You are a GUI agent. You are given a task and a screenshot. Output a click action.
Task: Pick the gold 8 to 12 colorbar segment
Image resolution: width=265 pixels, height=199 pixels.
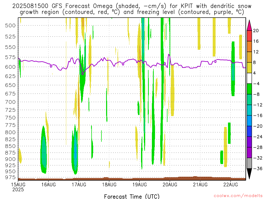249,57
